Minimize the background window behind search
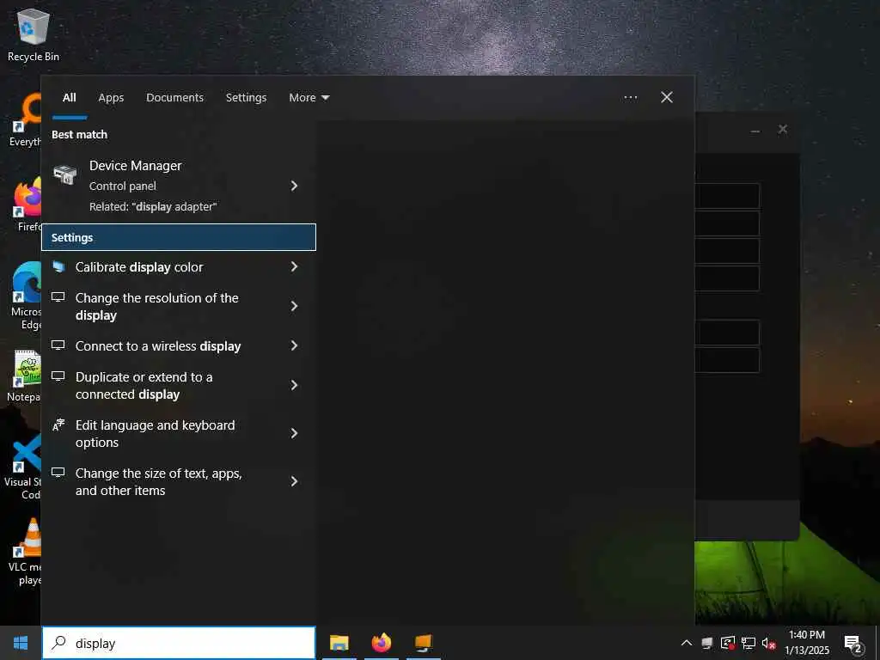Image resolution: width=880 pixels, height=660 pixels. coord(755,131)
